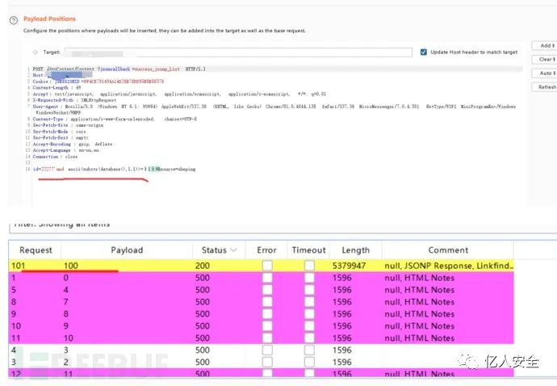Click HTML Notes comment in payload 0 row

point(419,278)
